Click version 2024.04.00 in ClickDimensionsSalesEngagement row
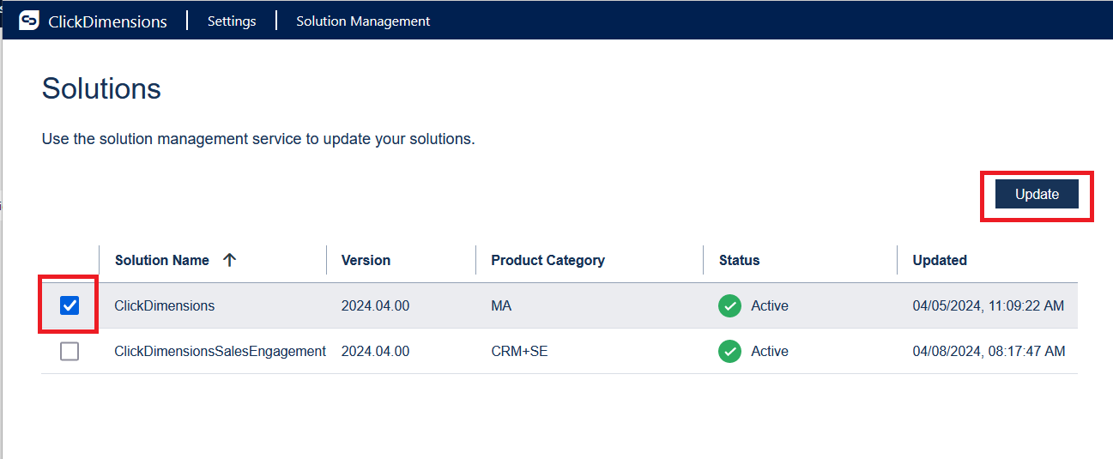This screenshot has height=459, width=1113. [x=375, y=351]
